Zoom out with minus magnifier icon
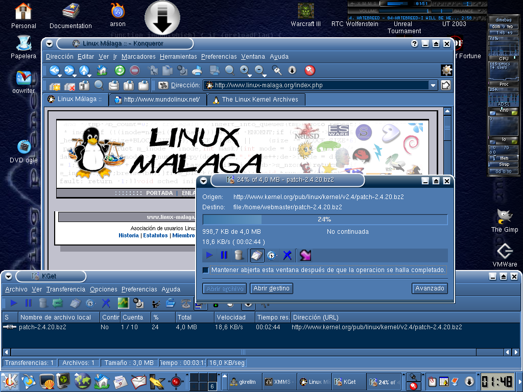Image resolution: width=523 pixels, height=392 pixels. coord(259,70)
